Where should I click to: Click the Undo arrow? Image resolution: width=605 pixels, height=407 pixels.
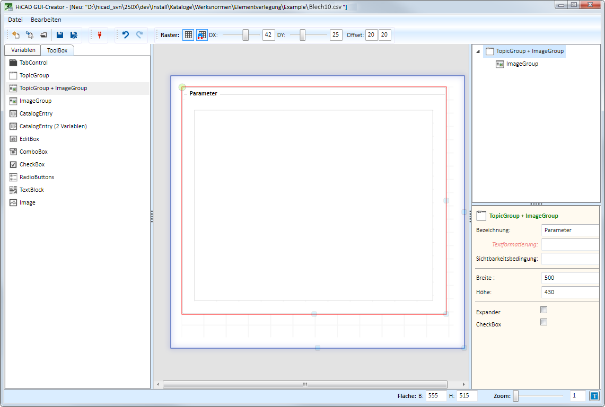pyautogui.click(x=126, y=35)
